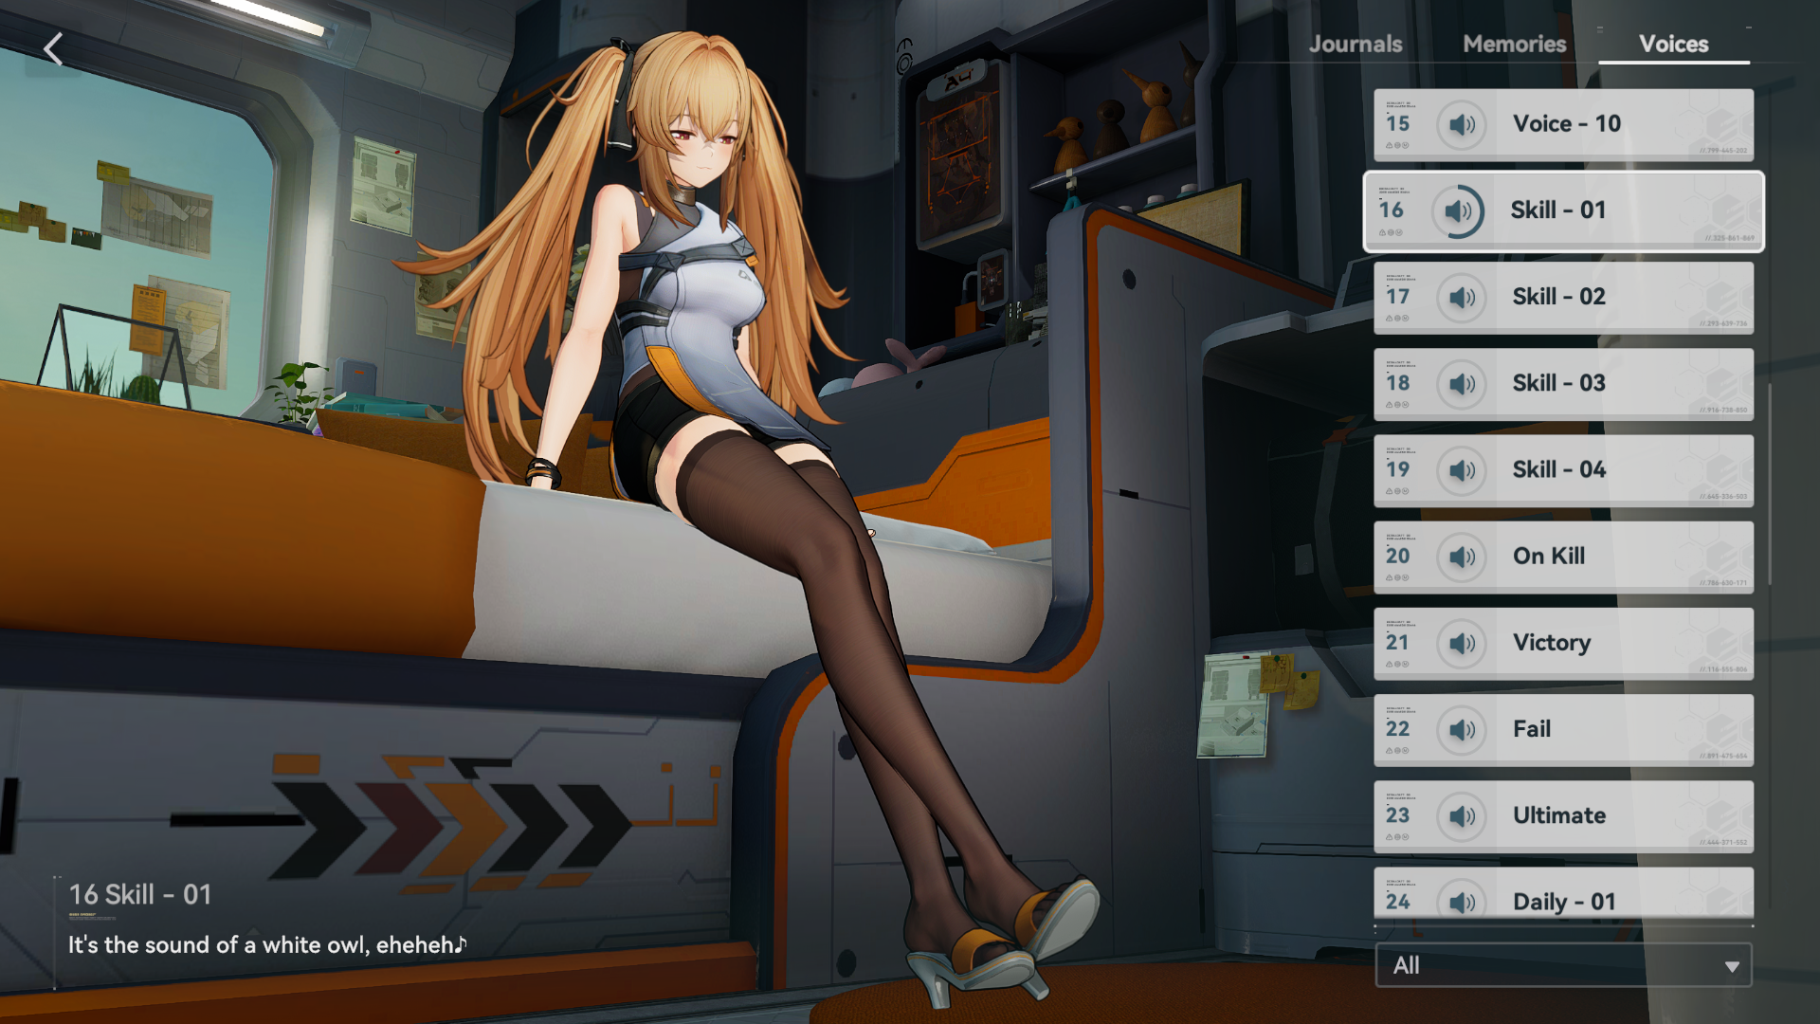Play the Ultimate speaker icon

point(1462,816)
